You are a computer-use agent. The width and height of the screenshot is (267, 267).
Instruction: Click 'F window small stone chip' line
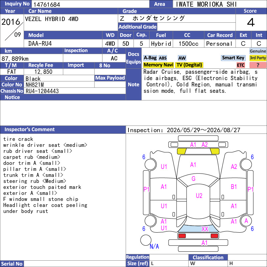coord(41,199)
